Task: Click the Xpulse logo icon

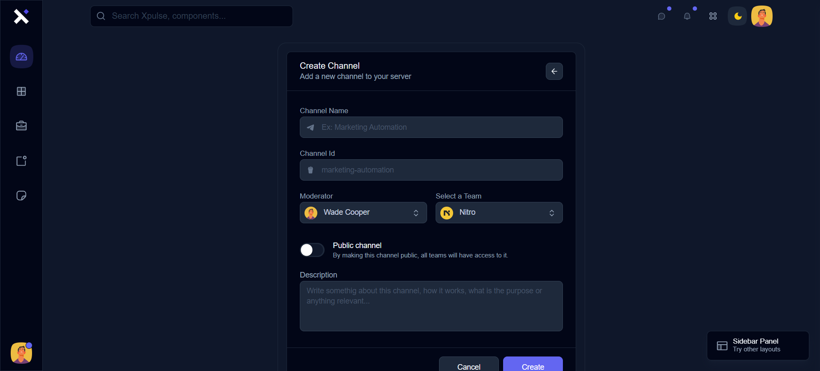Action: [21, 16]
